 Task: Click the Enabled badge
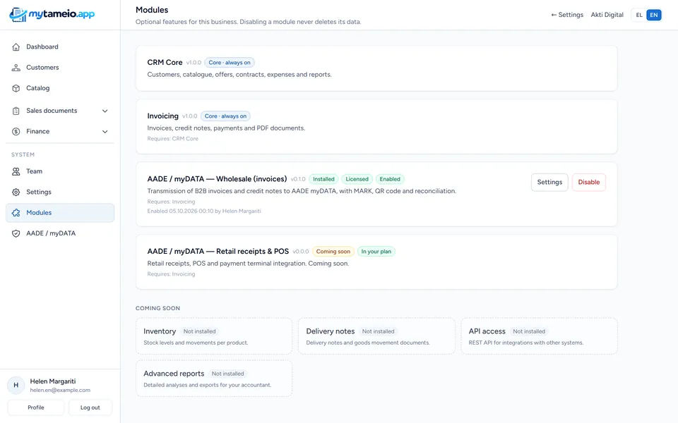390,179
